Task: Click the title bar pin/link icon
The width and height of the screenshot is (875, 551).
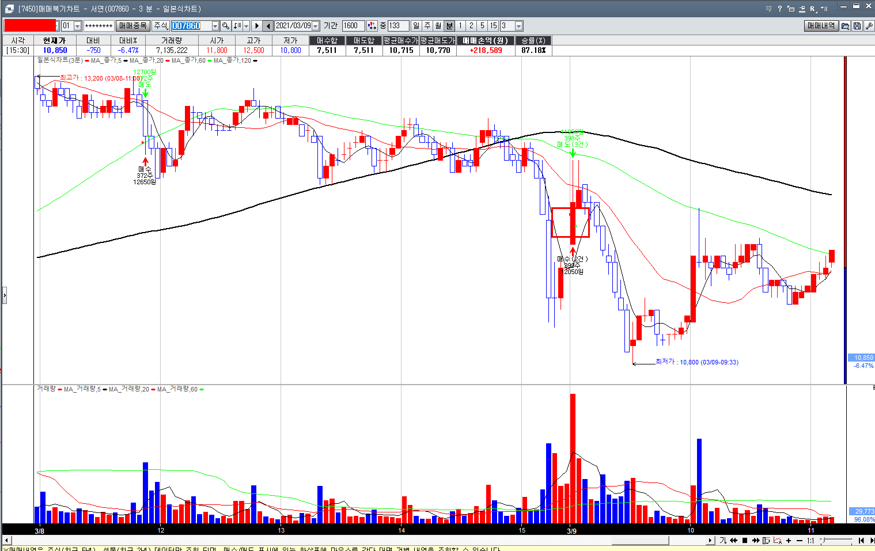Action: point(802,9)
